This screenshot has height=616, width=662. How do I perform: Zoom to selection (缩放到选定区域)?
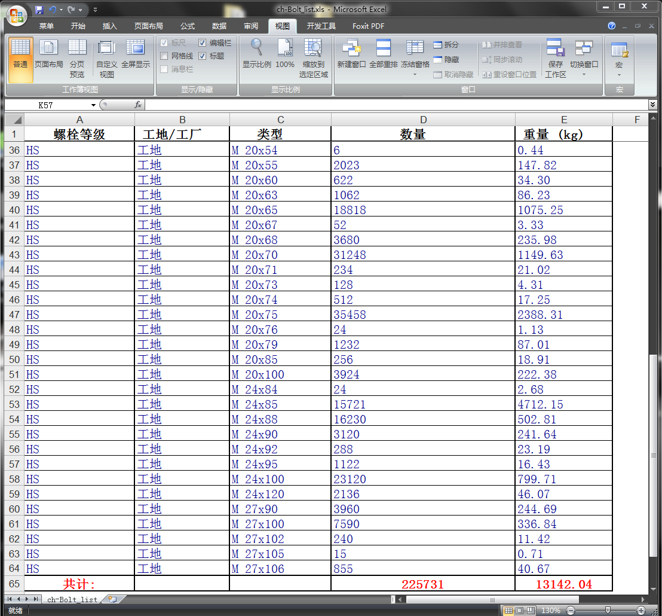pos(313,59)
